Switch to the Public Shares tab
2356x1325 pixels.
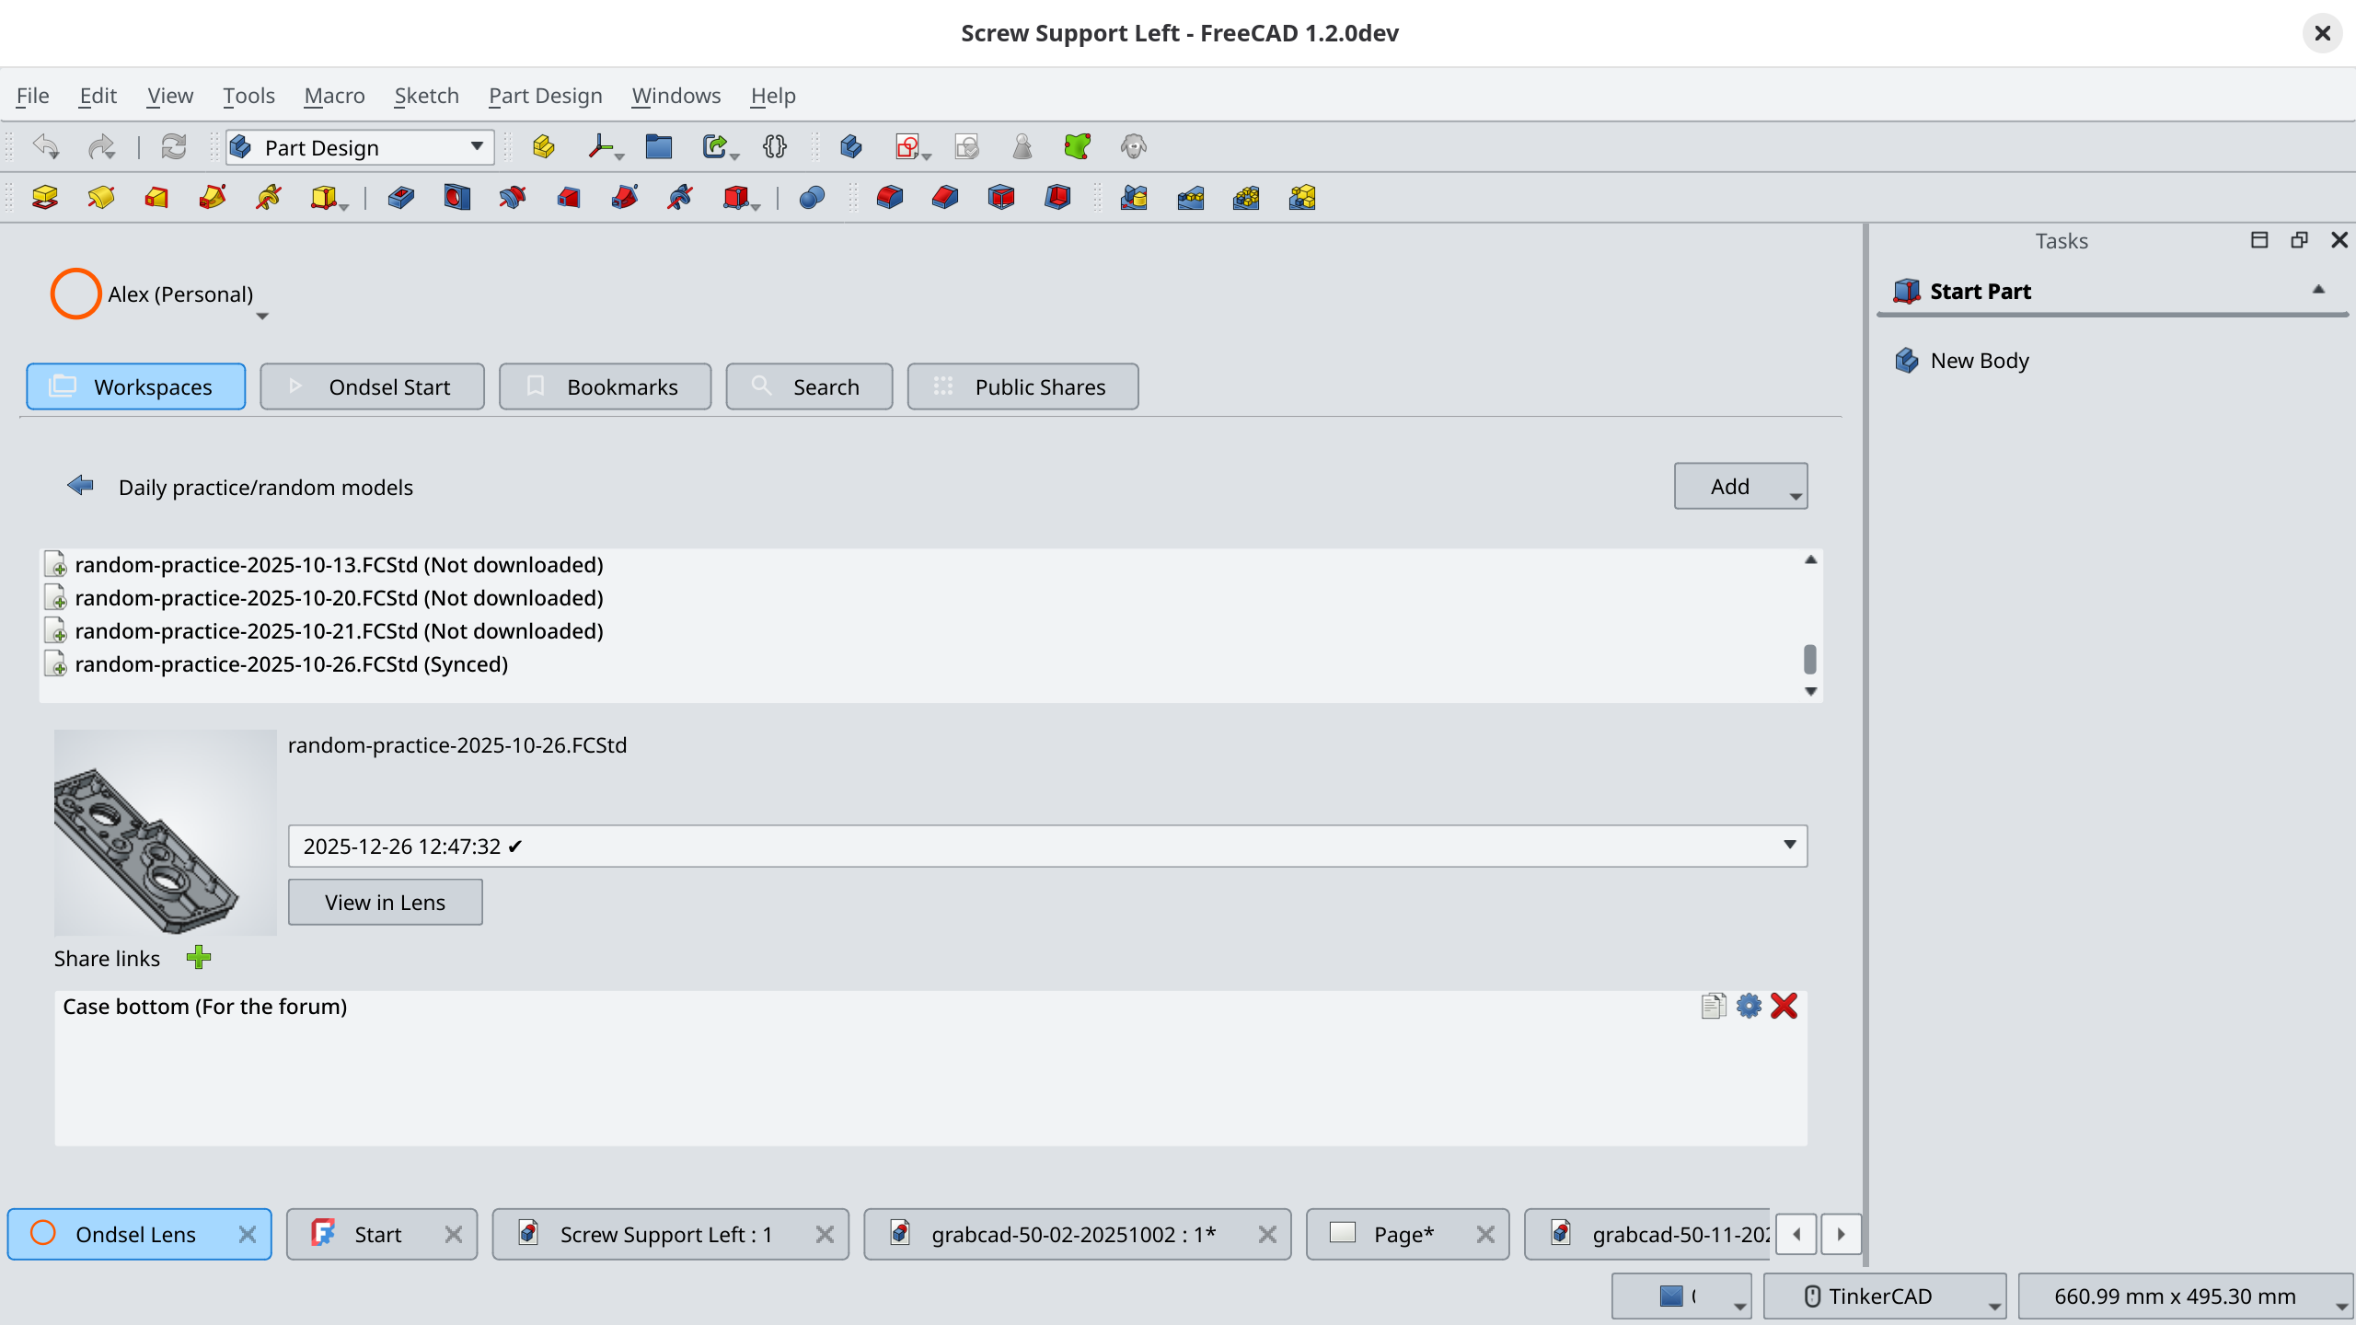[x=1022, y=386]
